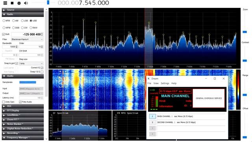
Task: Click the Latency (ms) field
Action: coord(31,98)
